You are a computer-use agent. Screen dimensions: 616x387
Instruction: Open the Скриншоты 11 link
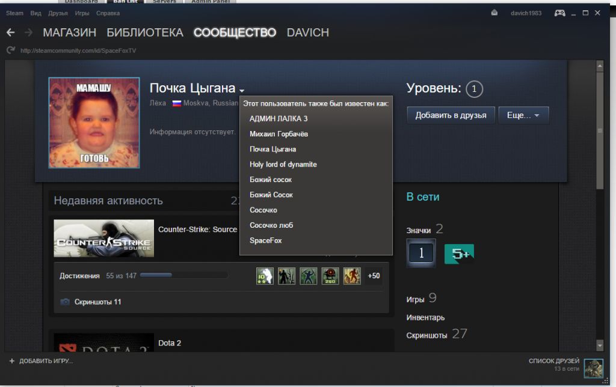98,302
